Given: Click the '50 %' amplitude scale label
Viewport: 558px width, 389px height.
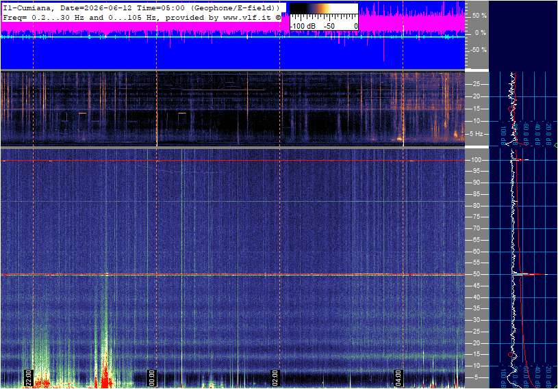Looking at the screenshot, I should point(479,16).
